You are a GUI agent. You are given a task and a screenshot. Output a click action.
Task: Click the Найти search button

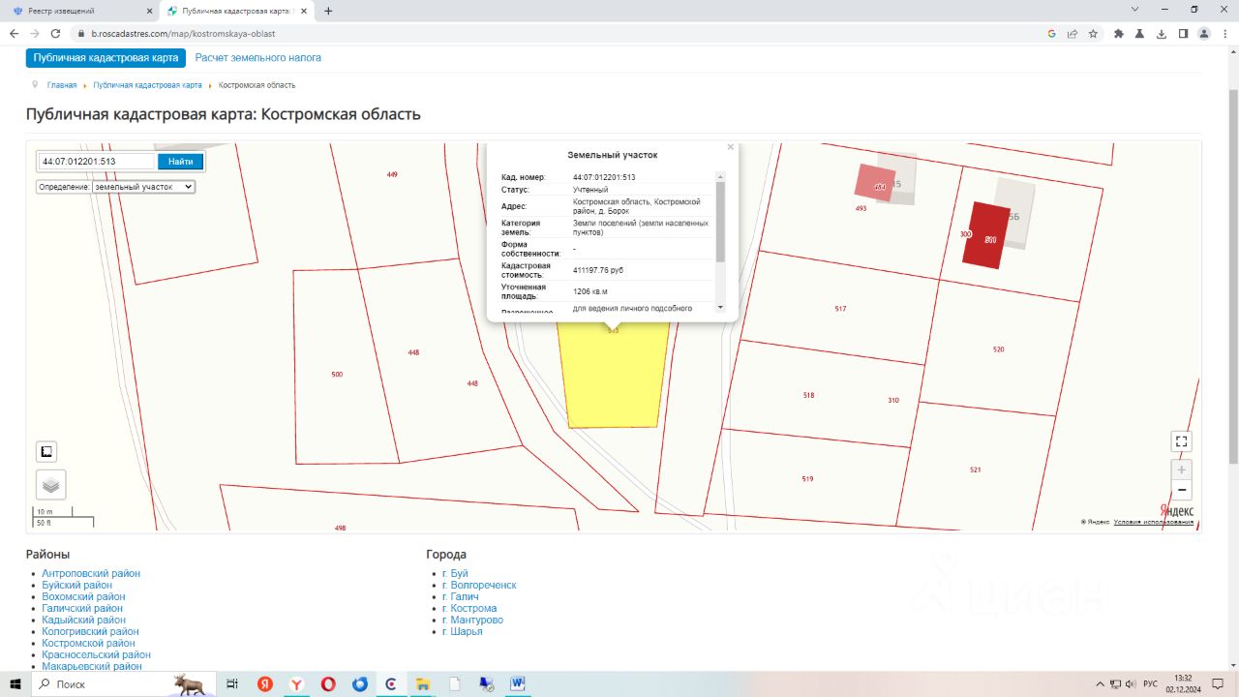pyautogui.click(x=180, y=162)
